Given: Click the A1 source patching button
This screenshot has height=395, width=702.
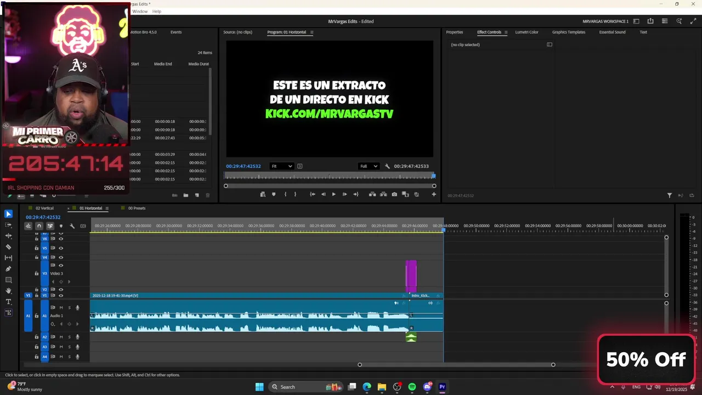Looking at the screenshot, I should click(x=28, y=316).
